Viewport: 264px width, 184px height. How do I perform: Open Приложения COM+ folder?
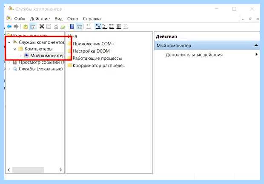pyautogui.click(x=93, y=44)
